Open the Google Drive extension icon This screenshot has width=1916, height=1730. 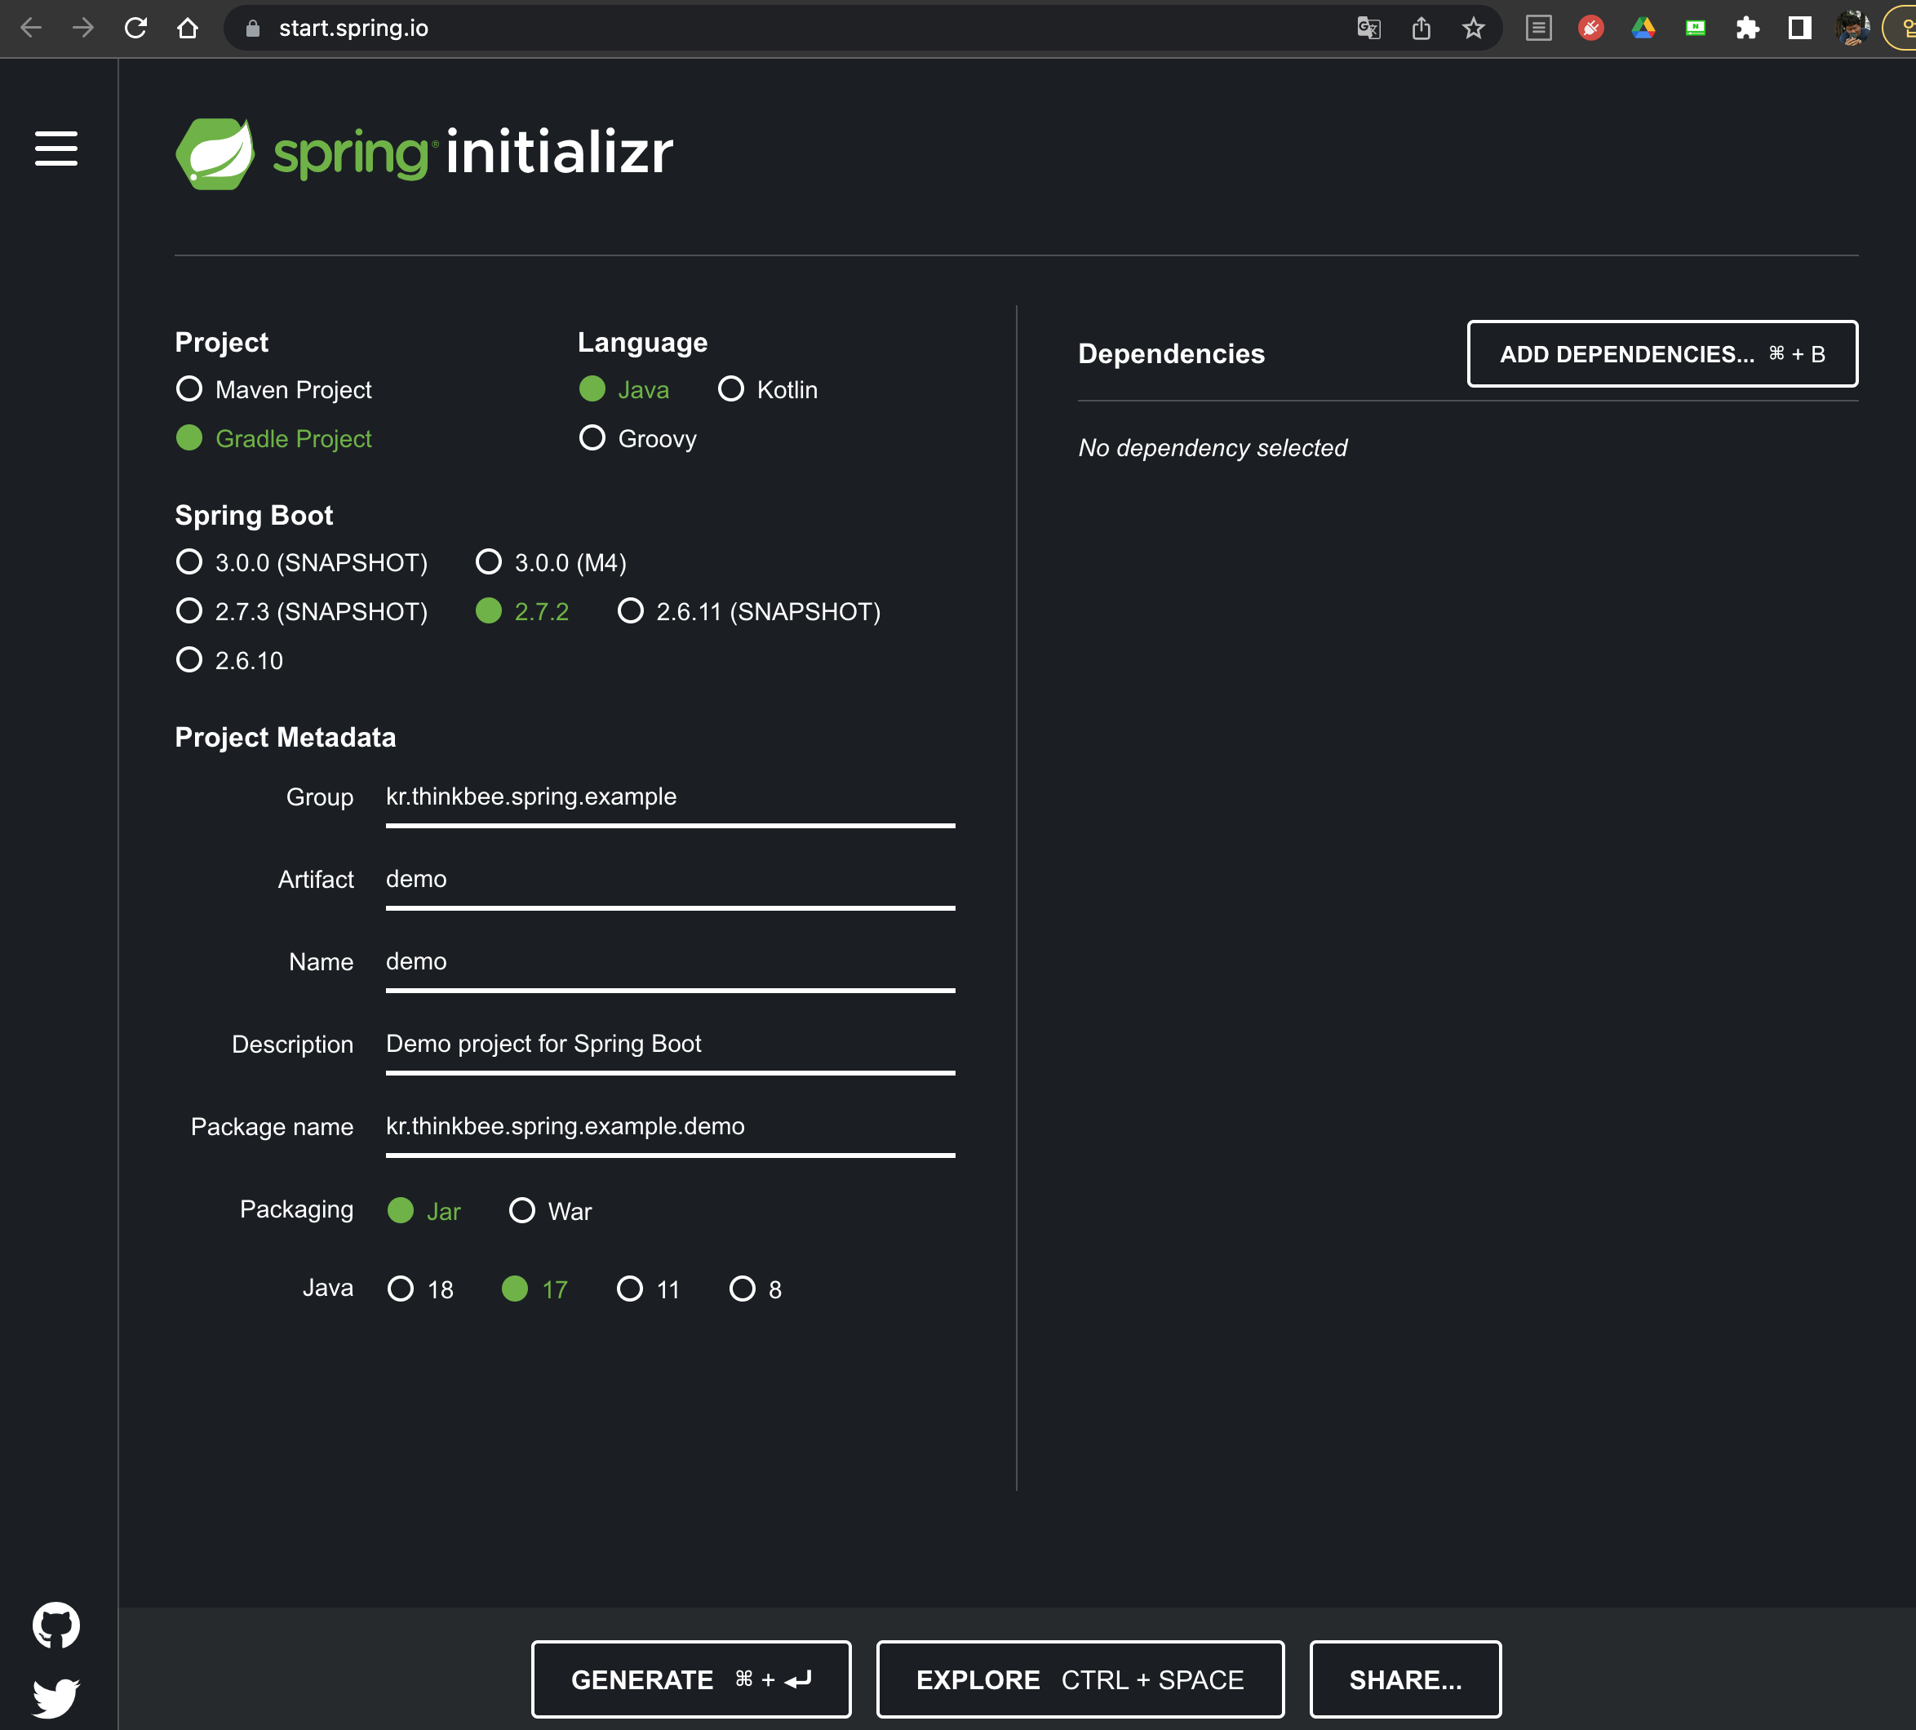click(x=1643, y=29)
